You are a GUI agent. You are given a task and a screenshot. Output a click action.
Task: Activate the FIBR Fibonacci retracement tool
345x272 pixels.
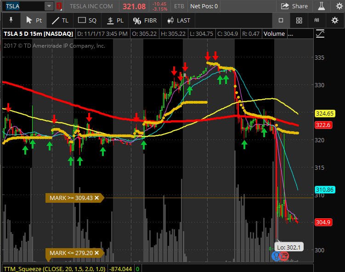coord(145,21)
